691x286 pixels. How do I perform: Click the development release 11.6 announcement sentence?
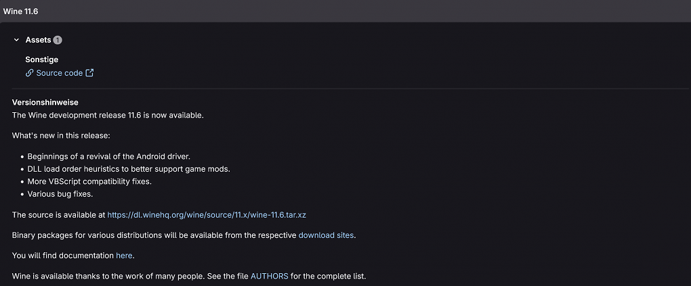(108, 116)
